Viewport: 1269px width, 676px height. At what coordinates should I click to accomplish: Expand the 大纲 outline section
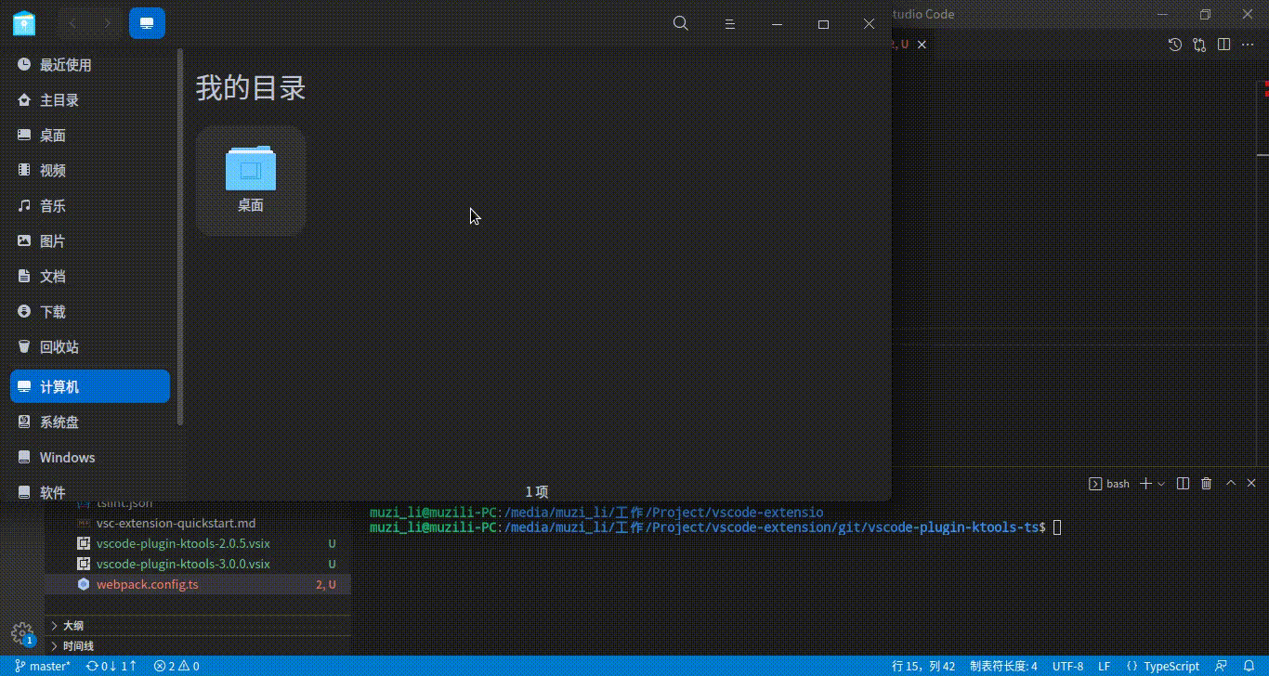pos(70,625)
